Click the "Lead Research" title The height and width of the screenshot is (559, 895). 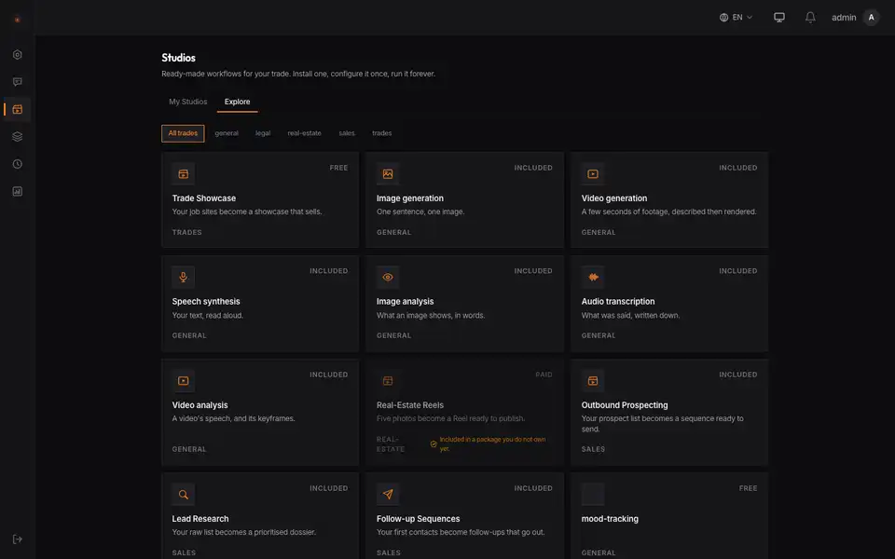tap(200, 519)
